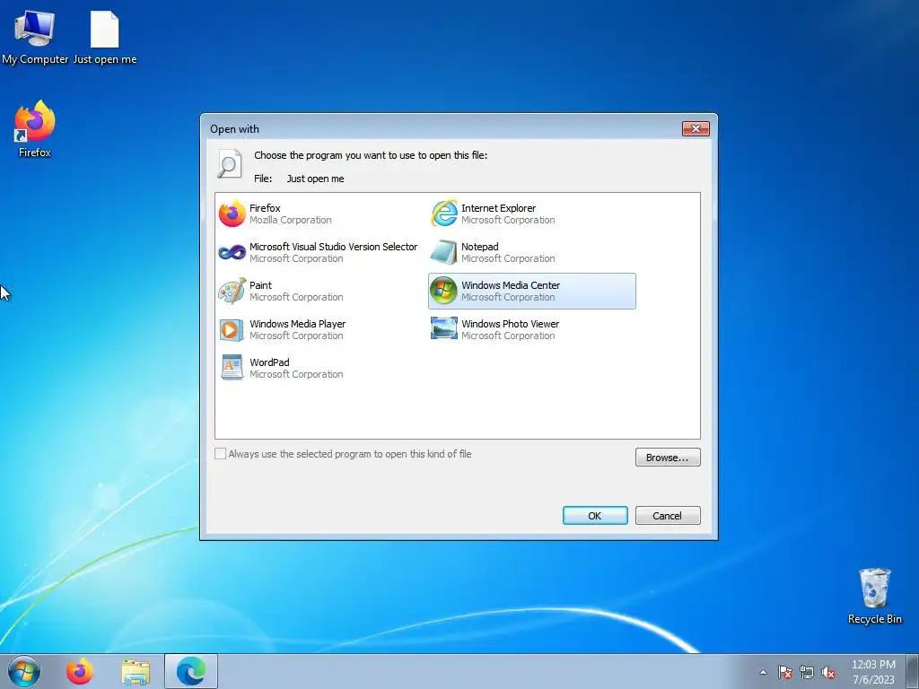Click the muted volume tray icon

click(x=828, y=672)
